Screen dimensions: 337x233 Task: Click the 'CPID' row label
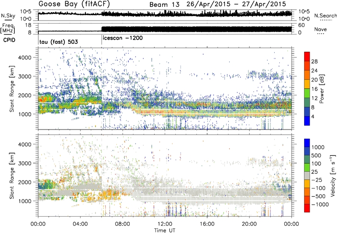pos(9,40)
